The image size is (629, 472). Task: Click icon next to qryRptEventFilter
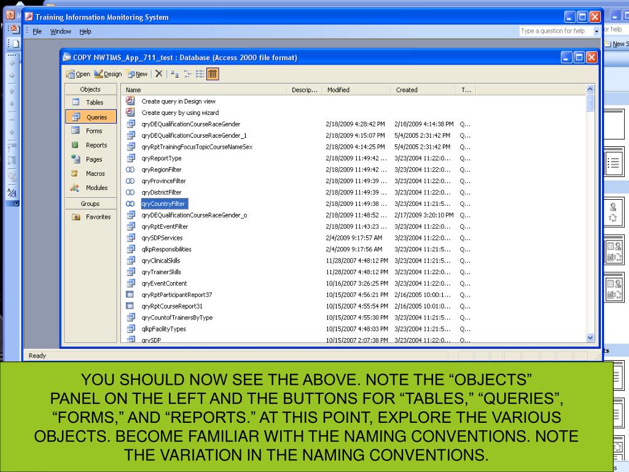(x=131, y=226)
